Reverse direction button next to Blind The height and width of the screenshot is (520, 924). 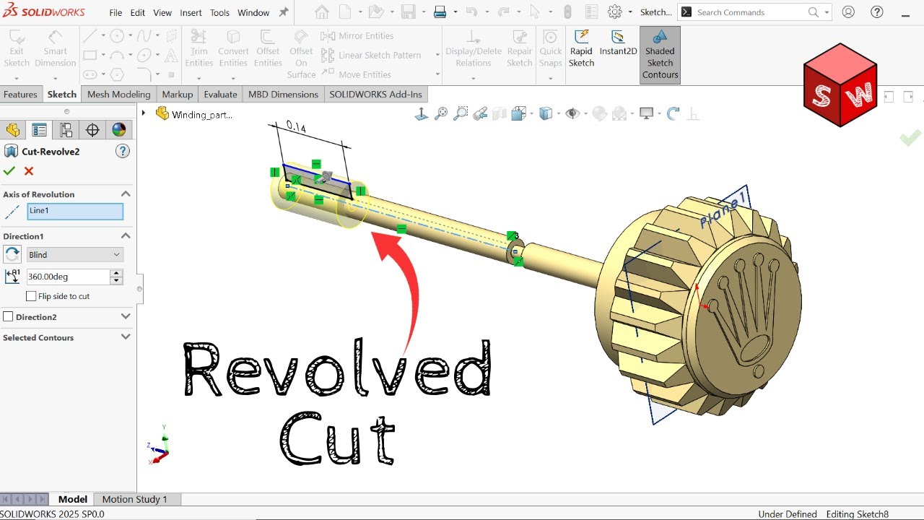tap(12, 254)
